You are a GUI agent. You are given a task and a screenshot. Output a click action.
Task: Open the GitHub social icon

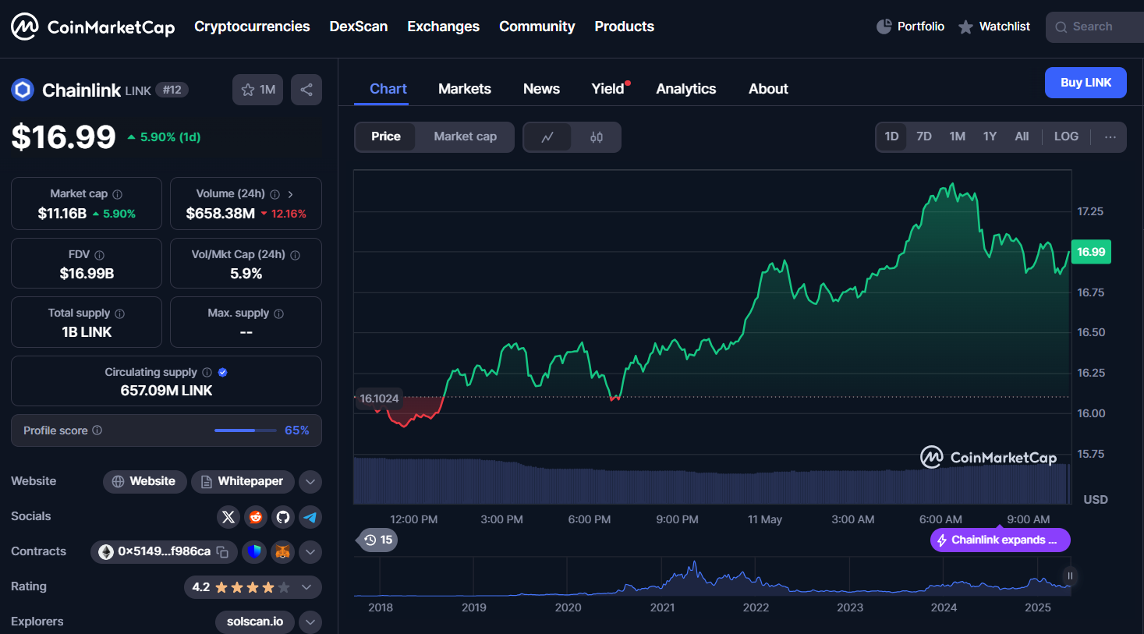point(283,516)
